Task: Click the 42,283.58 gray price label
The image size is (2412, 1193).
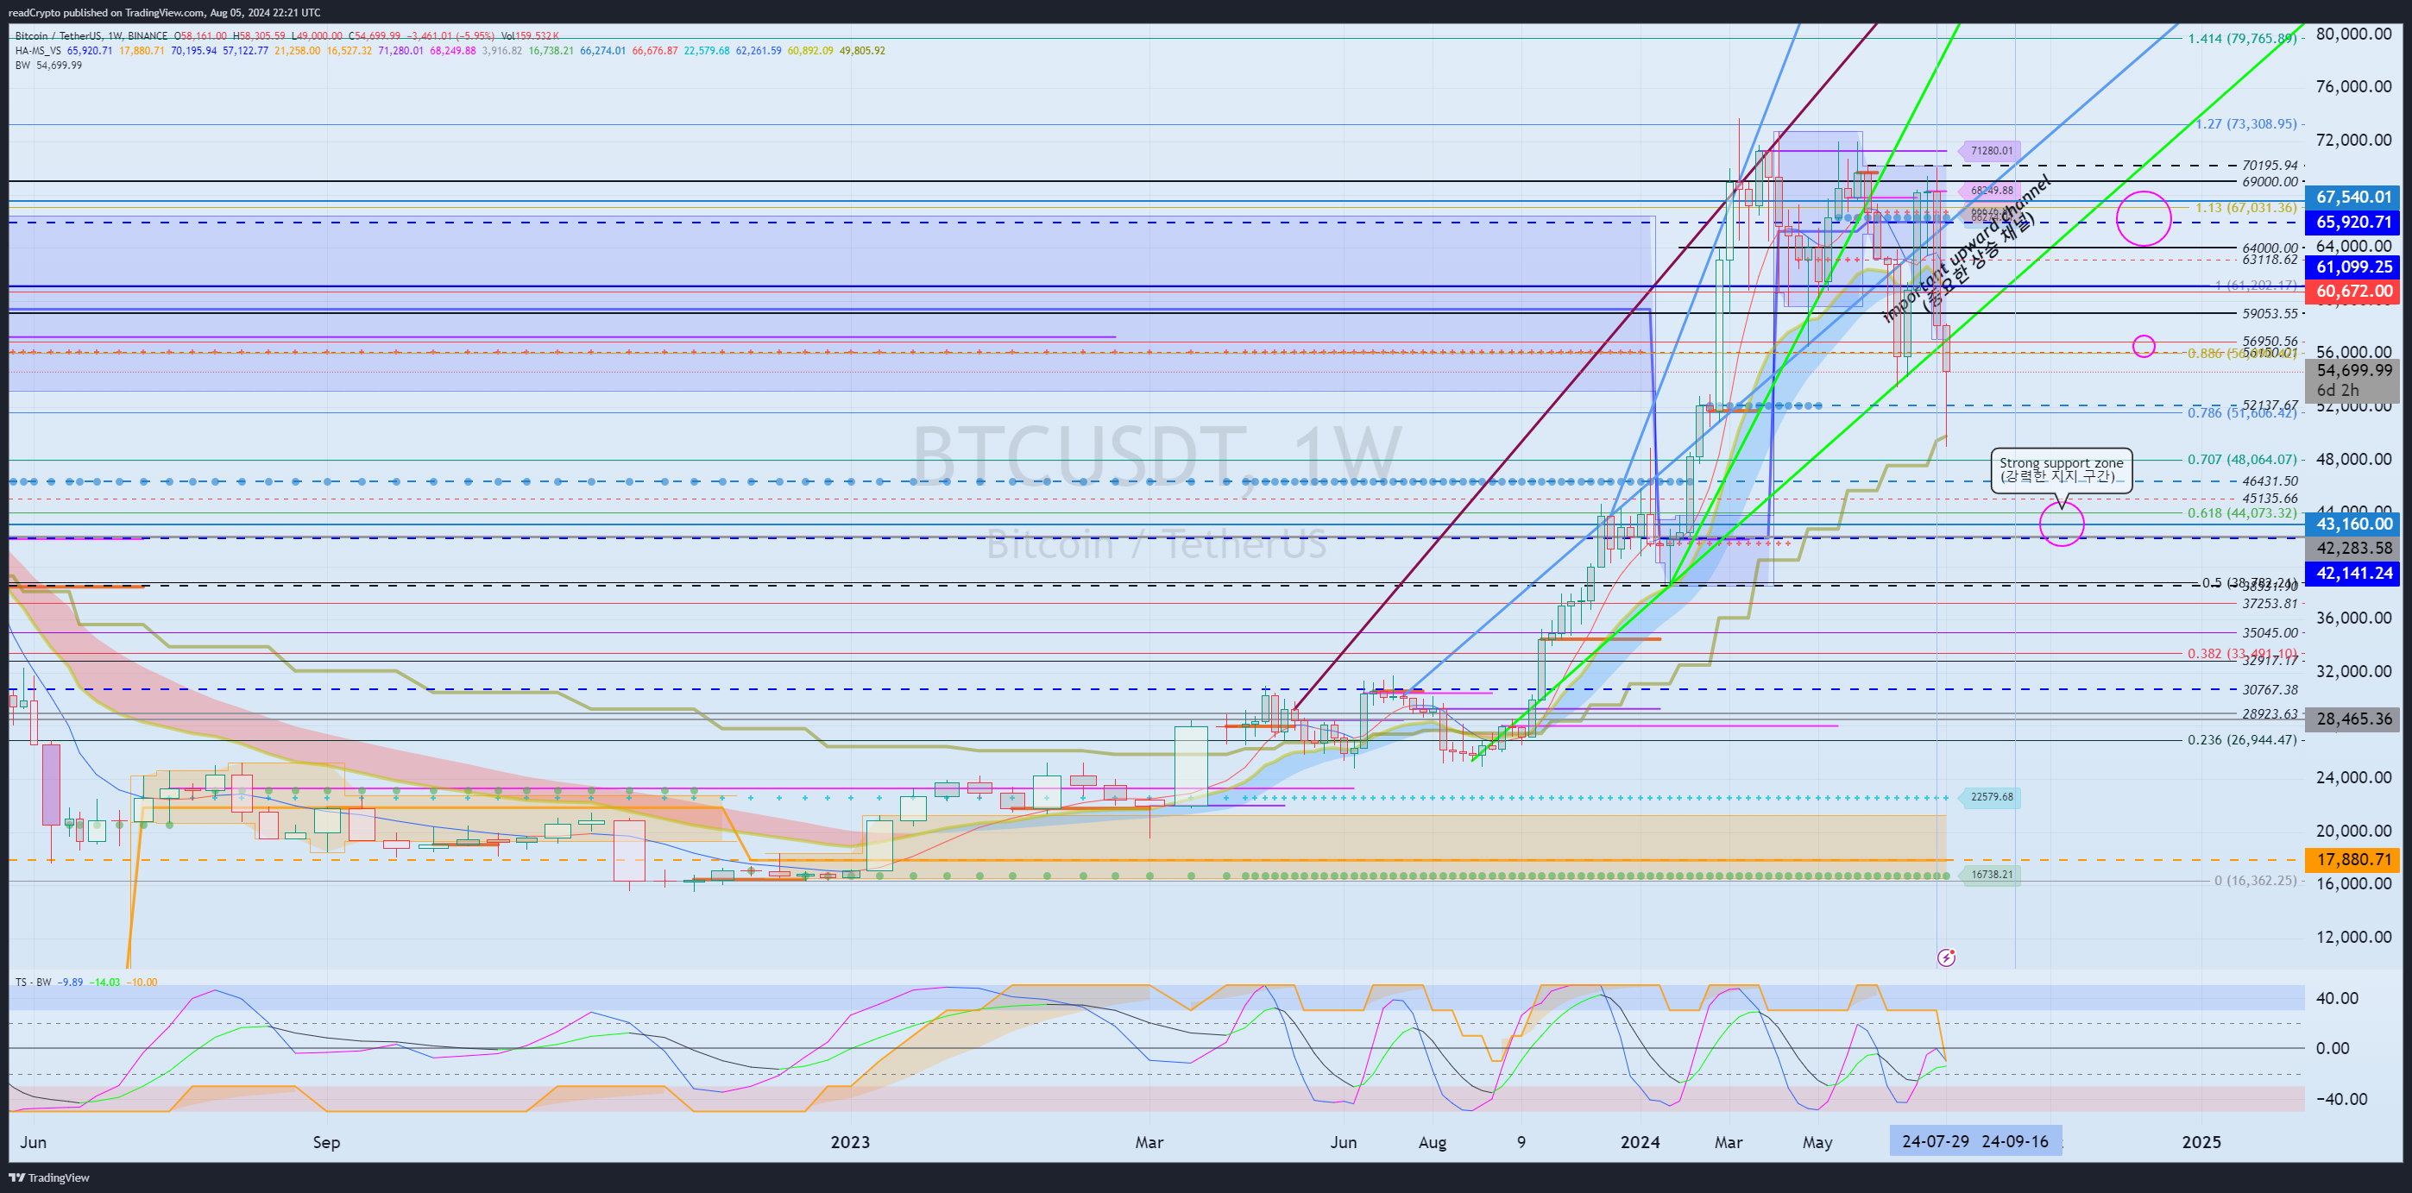Action: [x=2353, y=549]
